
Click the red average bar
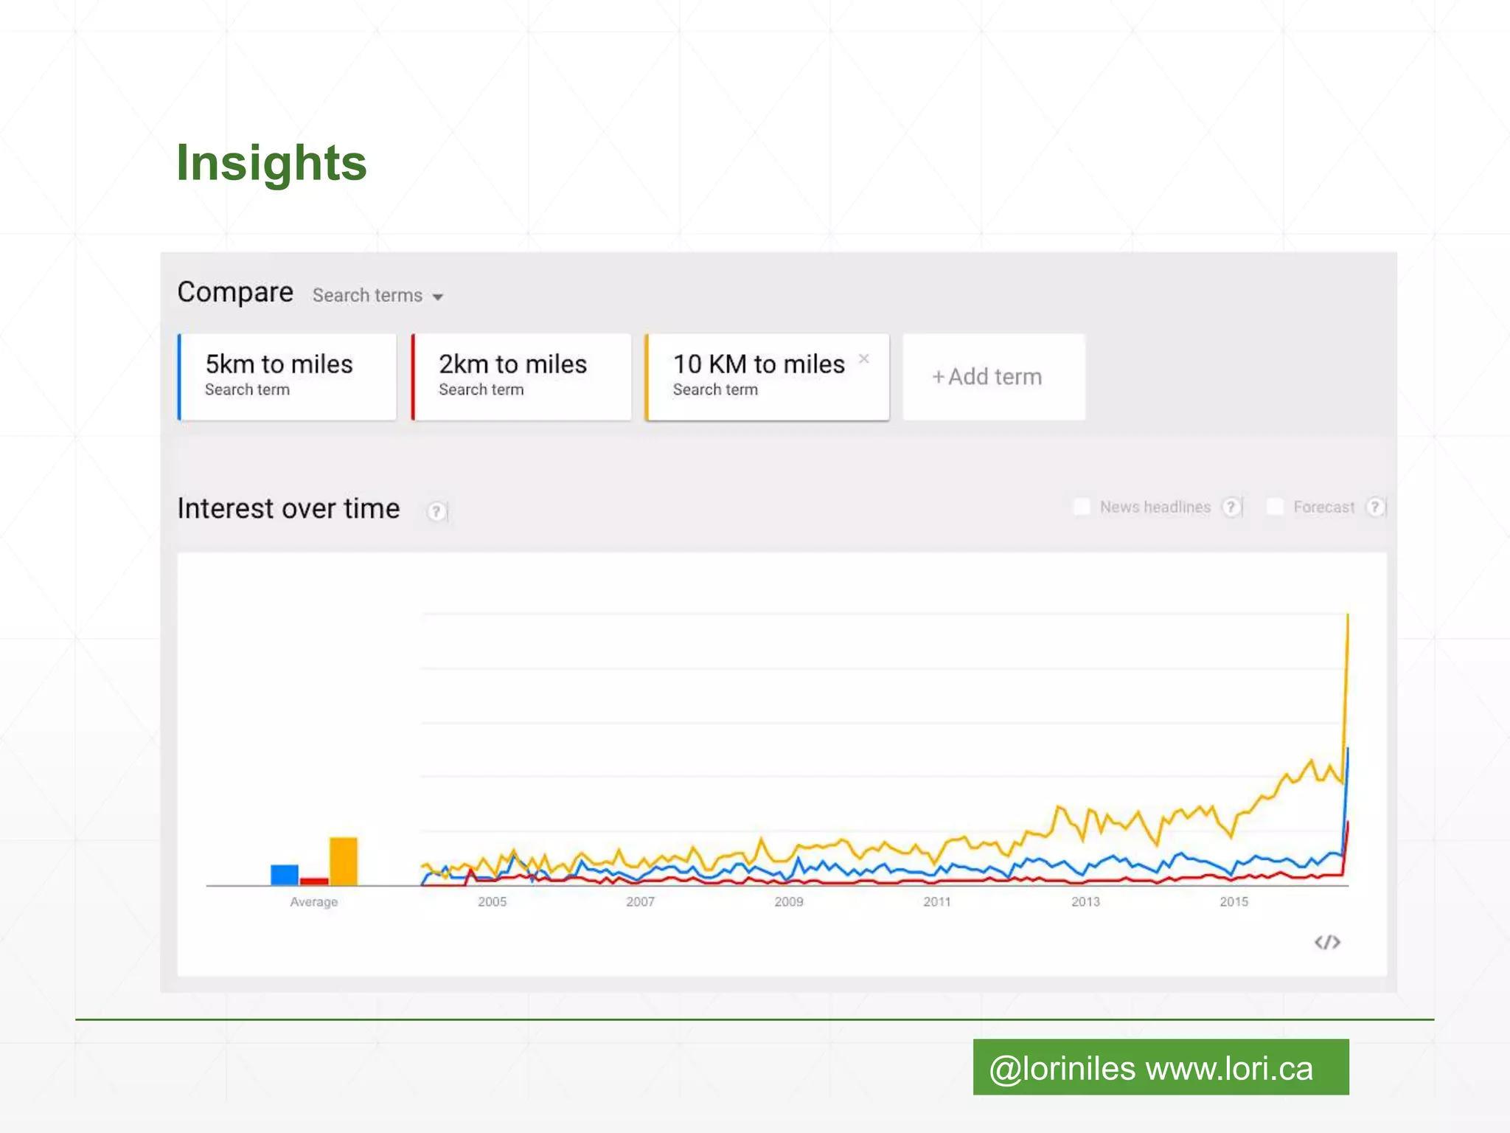coord(314,881)
